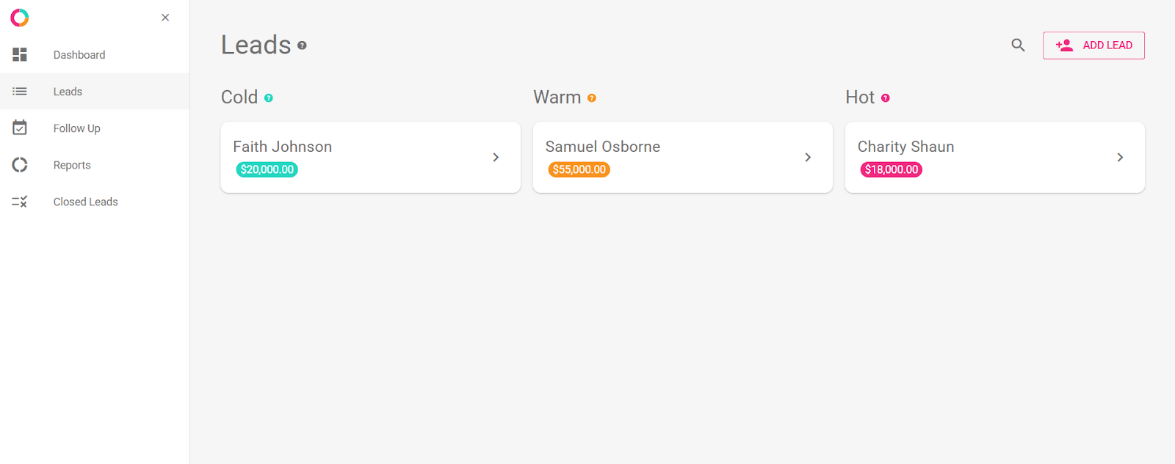Click the Follow Up calendar icon

[x=20, y=128]
